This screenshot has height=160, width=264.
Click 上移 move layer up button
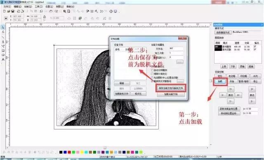[224, 67]
